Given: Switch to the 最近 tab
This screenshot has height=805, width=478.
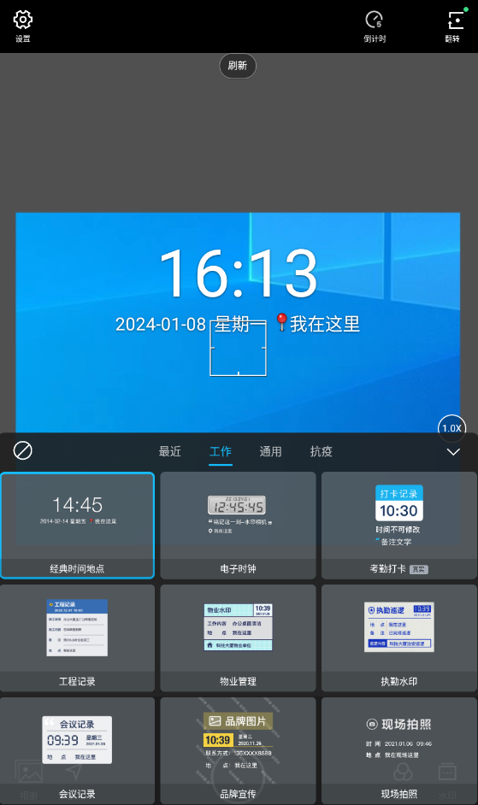Looking at the screenshot, I should [169, 451].
